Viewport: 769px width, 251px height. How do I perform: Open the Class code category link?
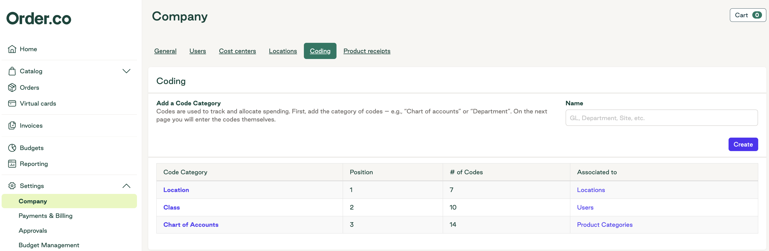pyautogui.click(x=171, y=207)
